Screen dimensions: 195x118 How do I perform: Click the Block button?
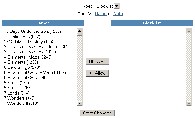[97, 61]
